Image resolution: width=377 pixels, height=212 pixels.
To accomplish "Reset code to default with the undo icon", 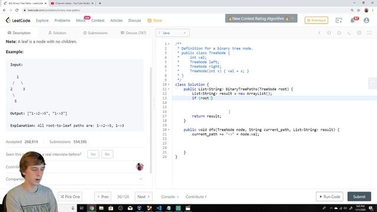I will coord(339,33).
